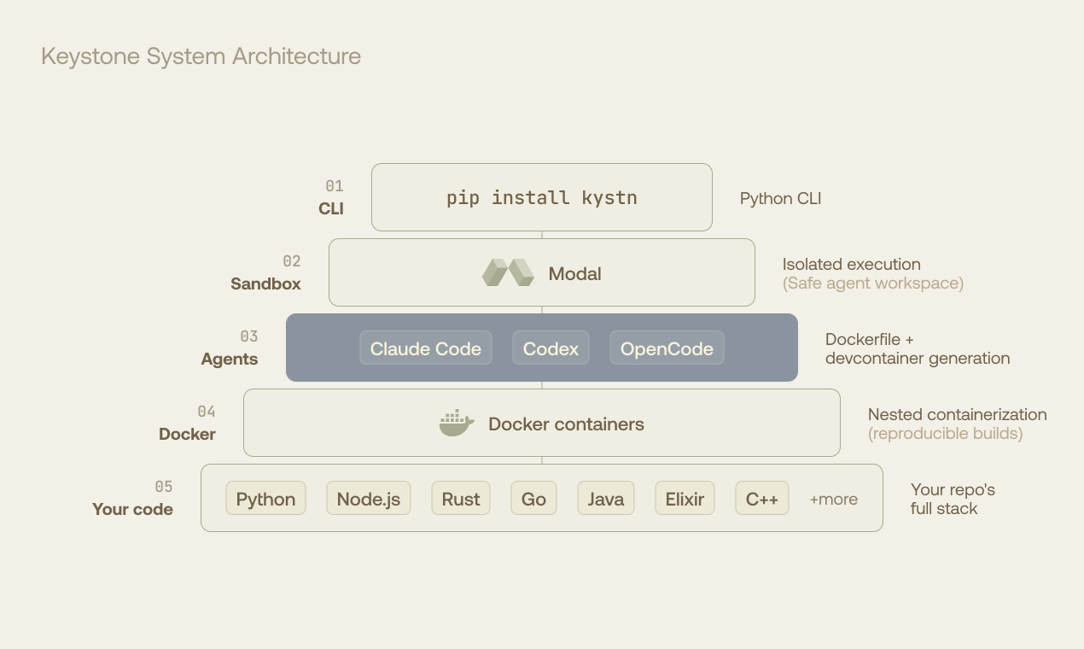Click the Docker containers label
Screen dimensions: 1084x649
coord(566,424)
